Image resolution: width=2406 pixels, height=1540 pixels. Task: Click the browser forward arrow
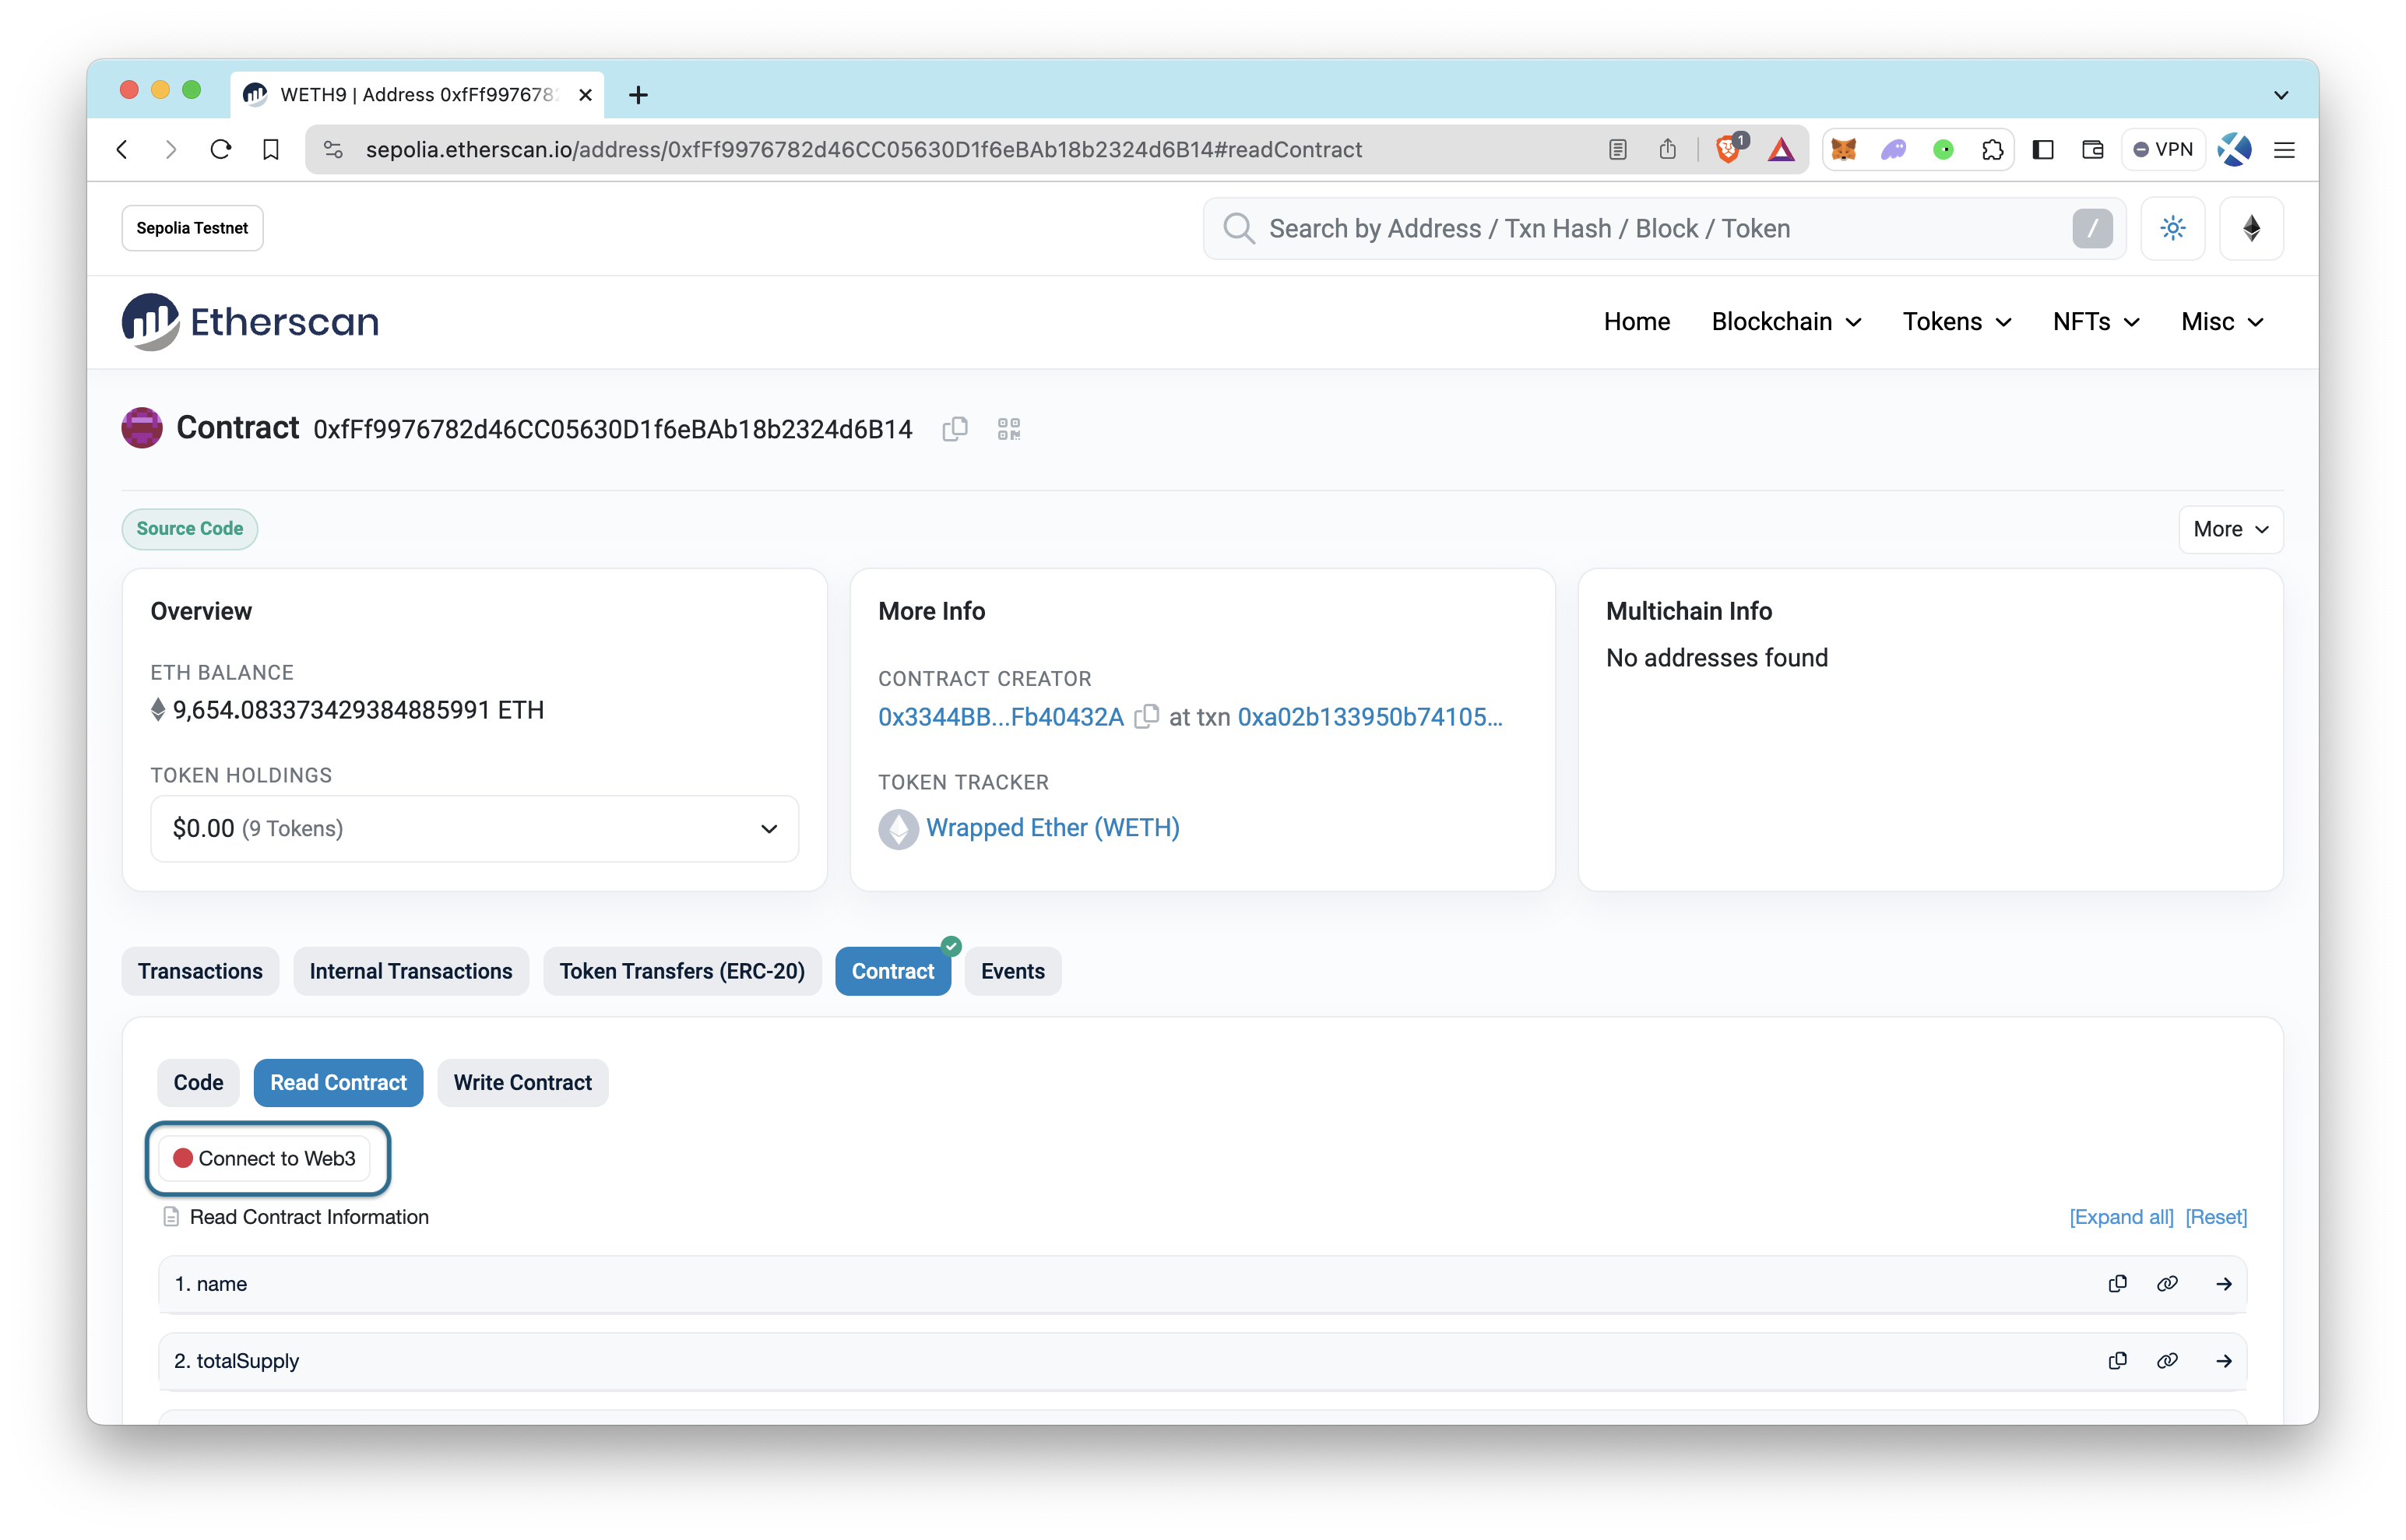click(x=171, y=149)
